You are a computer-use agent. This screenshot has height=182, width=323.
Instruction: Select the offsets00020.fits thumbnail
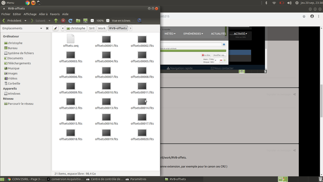pos(142,133)
